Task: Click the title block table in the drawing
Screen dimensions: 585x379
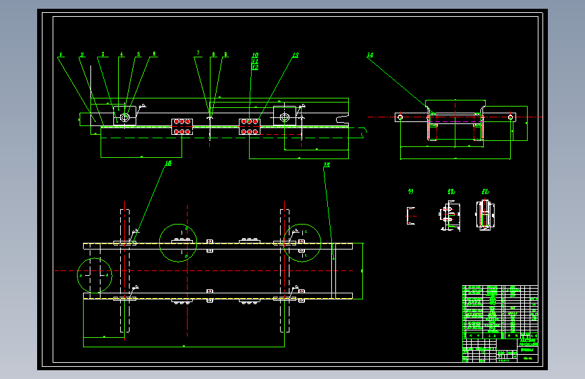Action: click(500, 324)
